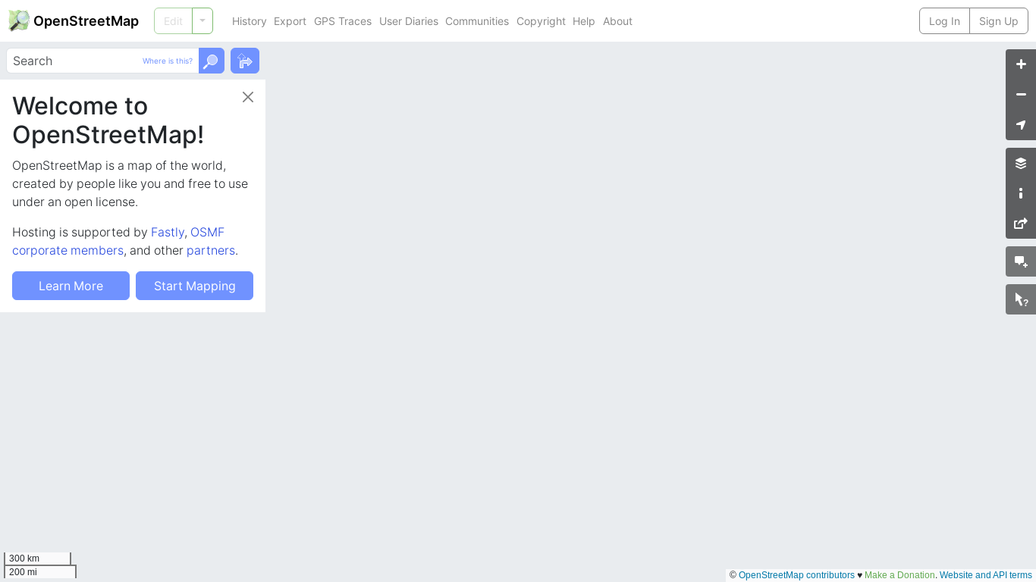Follow the Fastly link
1036x582 pixels.
coord(168,232)
